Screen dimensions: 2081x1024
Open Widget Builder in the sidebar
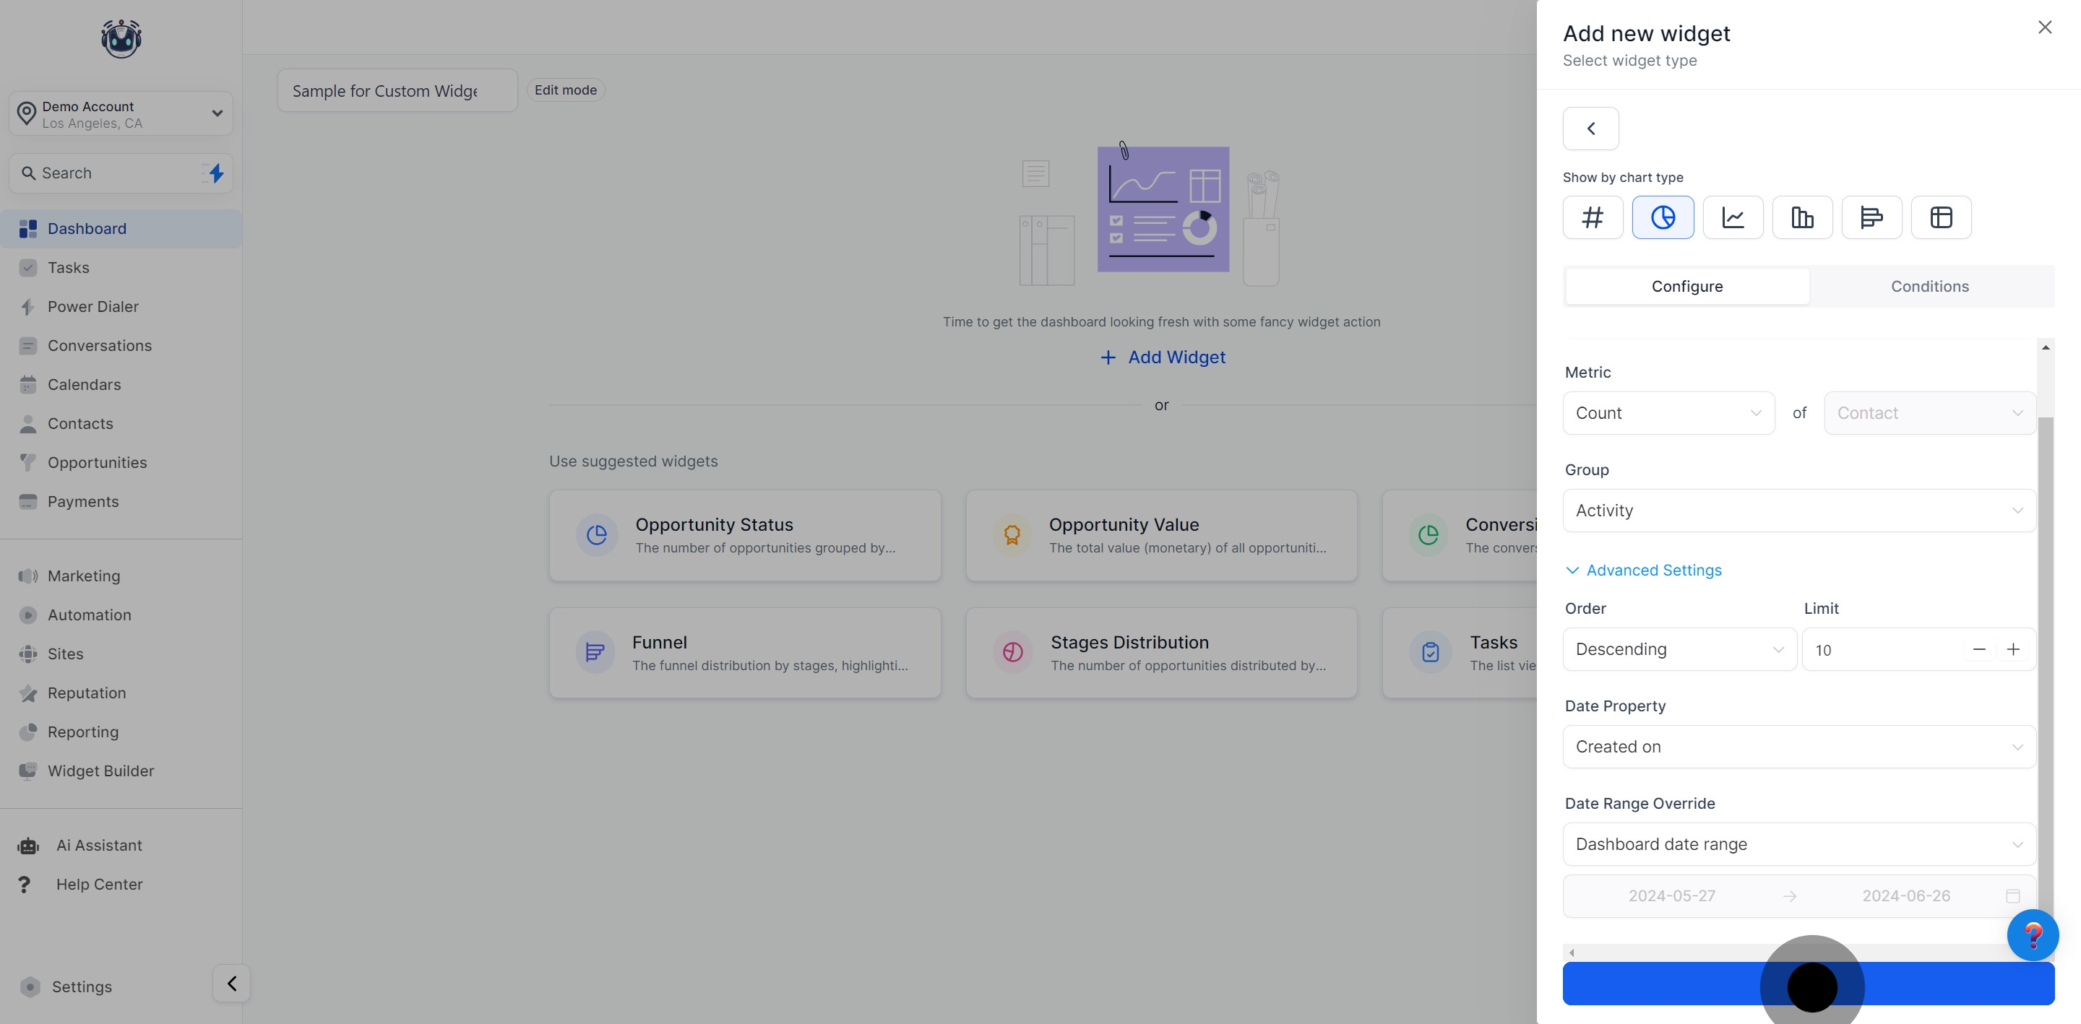tap(121, 771)
